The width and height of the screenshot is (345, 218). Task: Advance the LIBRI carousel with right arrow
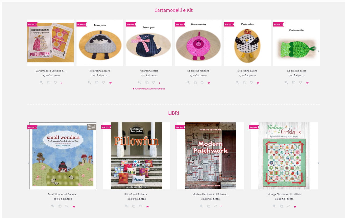pyautogui.click(x=318, y=163)
